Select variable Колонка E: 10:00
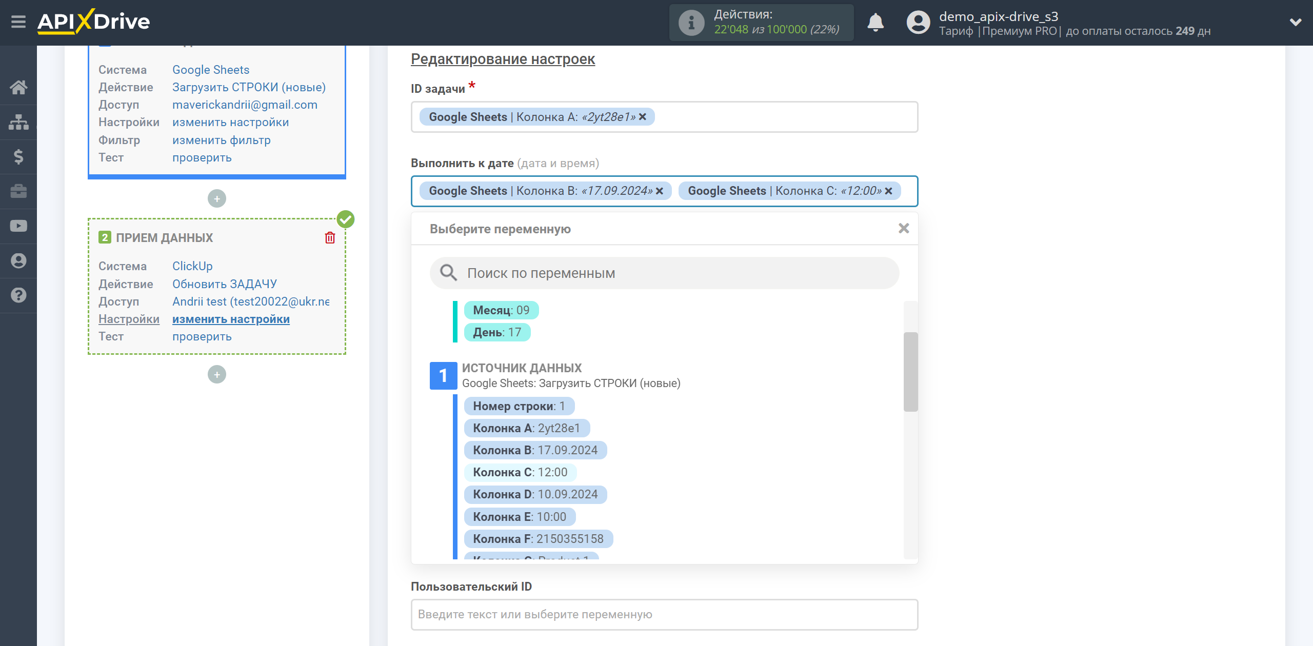 click(520, 517)
